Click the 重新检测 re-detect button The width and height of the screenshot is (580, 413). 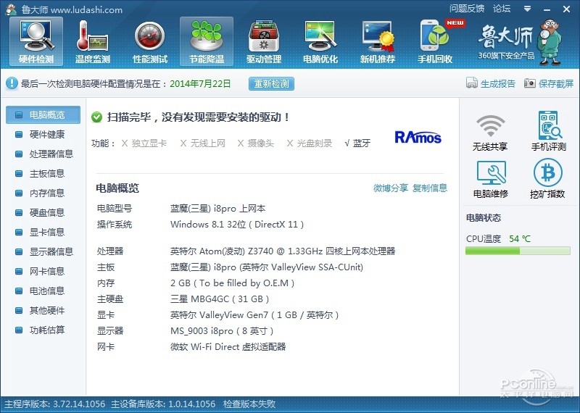pos(271,84)
